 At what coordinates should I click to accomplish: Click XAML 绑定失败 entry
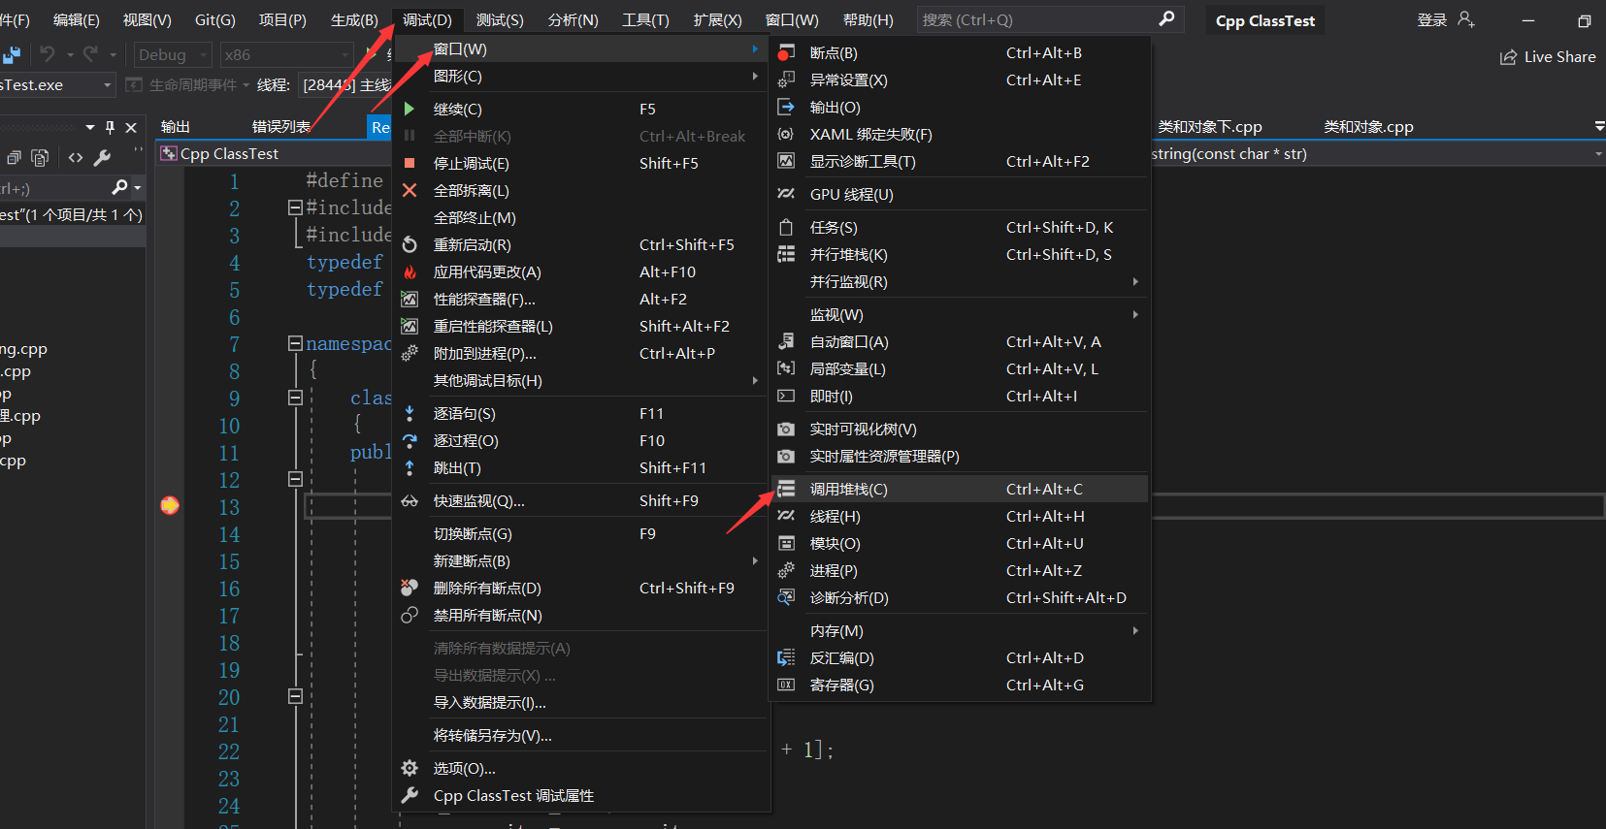[x=961, y=135]
